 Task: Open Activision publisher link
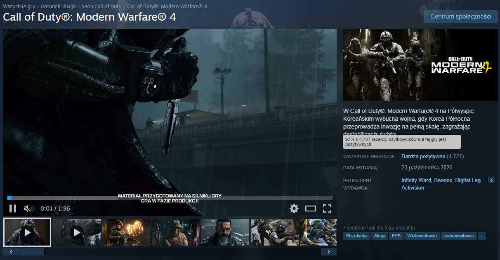[x=413, y=188]
